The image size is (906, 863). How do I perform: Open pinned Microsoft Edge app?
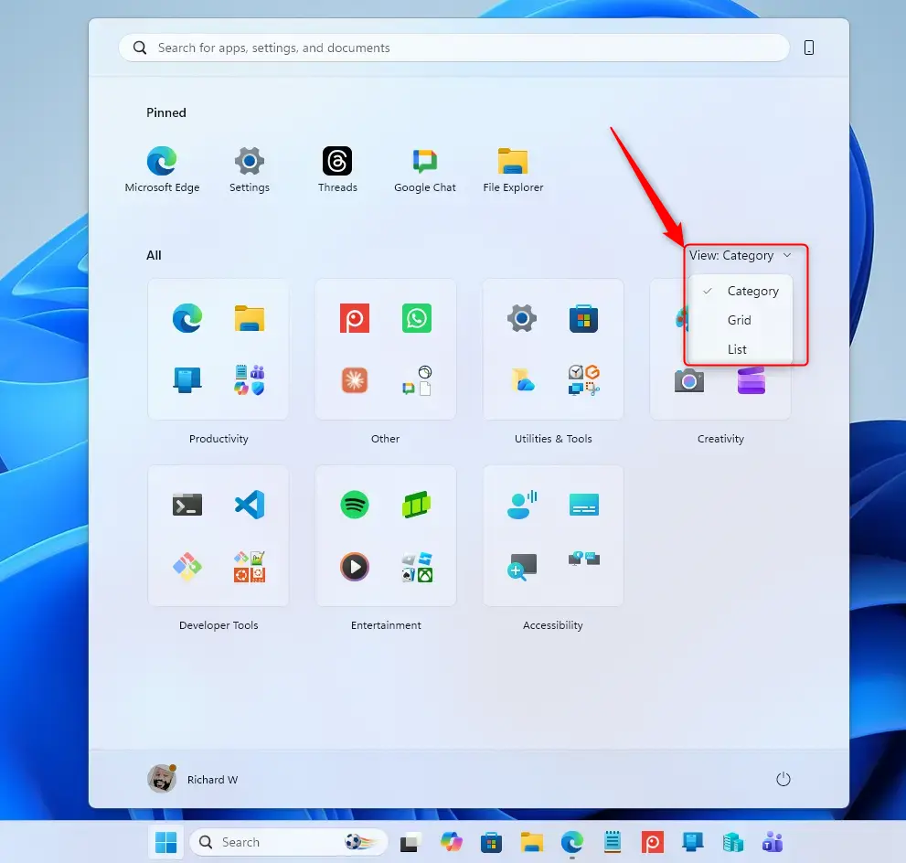coord(162,169)
